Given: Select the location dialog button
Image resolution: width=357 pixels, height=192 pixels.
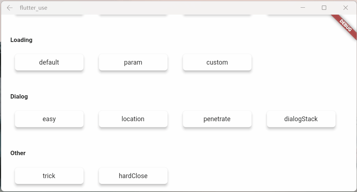Looking at the screenshot, I should 133,119.
